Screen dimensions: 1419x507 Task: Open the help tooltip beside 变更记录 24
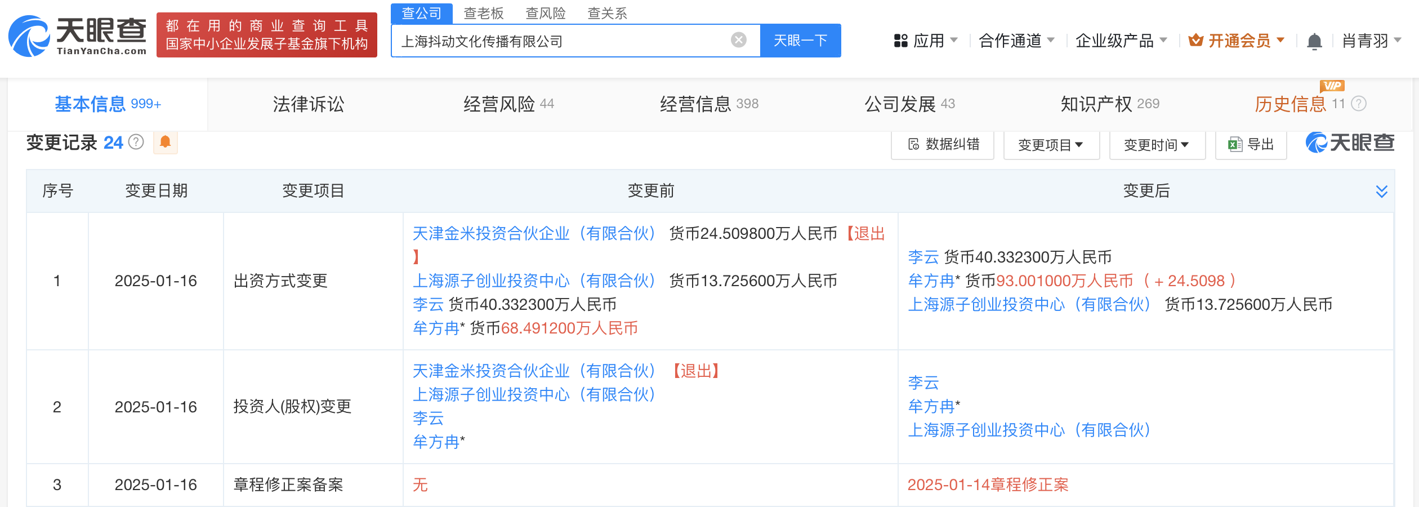click(136, 142)
